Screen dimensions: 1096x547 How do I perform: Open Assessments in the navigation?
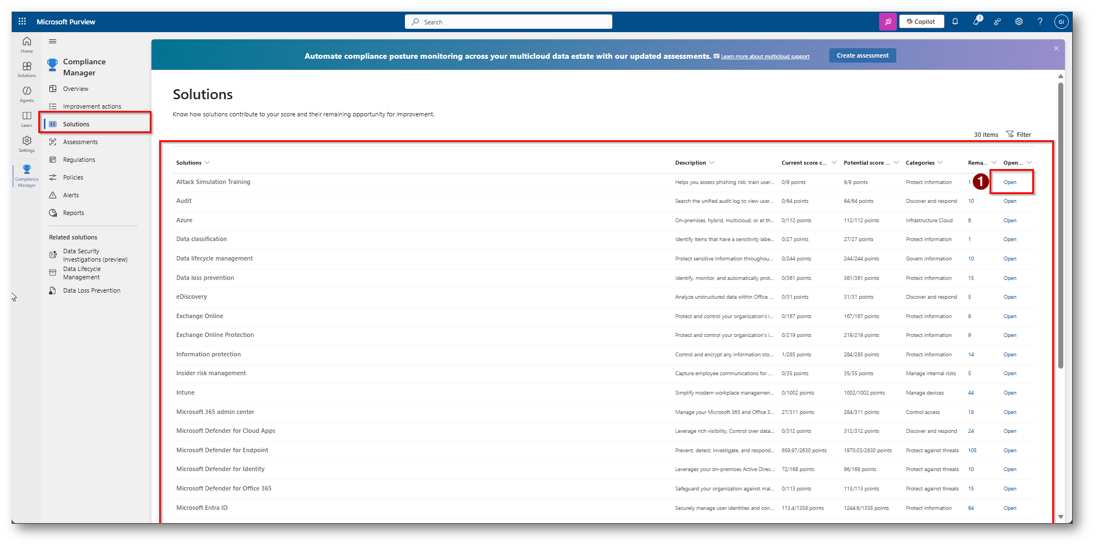80,142
